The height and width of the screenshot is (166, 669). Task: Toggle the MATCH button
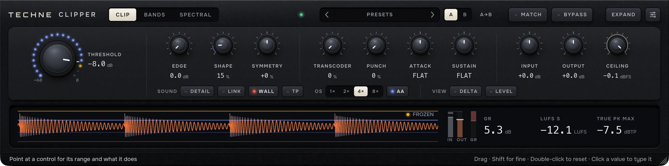[528, 15]
